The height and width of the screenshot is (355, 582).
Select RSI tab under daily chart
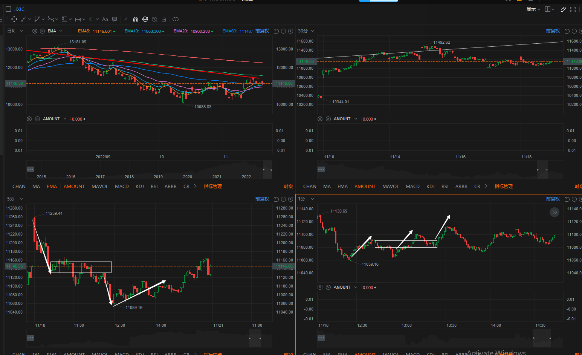coord(154,186)
